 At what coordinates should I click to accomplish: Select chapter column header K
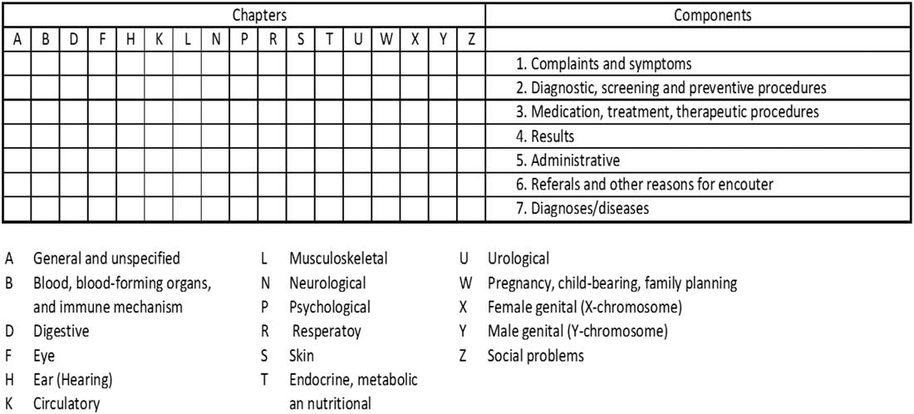158,39
